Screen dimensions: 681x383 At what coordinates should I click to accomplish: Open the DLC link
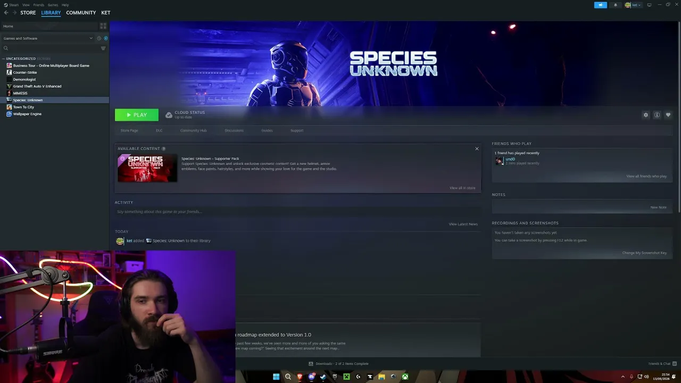pyautogui.click(x=159, y=130)
